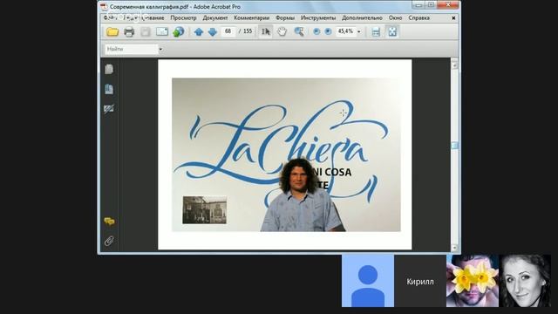558x314 pixels.
Task: Click the vertical scrollbar thumb
Action: [x=454, y=146]
